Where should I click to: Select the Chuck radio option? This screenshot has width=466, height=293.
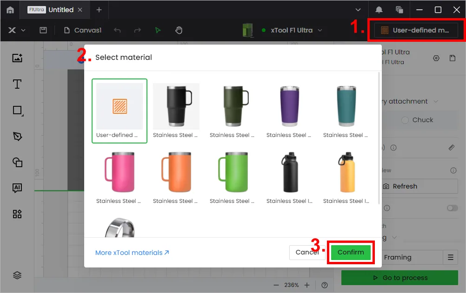(405, 120)
